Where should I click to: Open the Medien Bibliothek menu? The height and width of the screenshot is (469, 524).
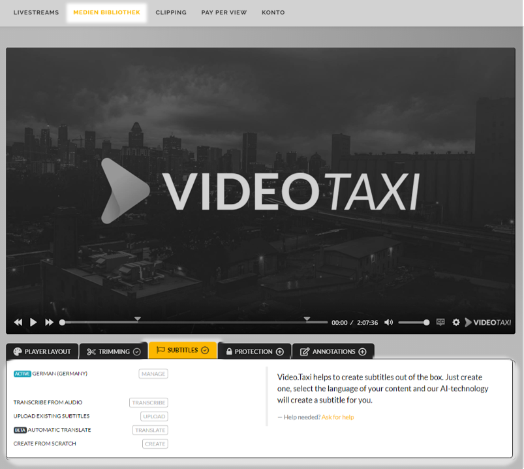click(x=106, y=12)
